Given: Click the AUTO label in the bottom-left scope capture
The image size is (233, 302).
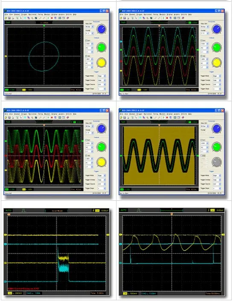Looking at the screenshot, I should coord(9,211).
